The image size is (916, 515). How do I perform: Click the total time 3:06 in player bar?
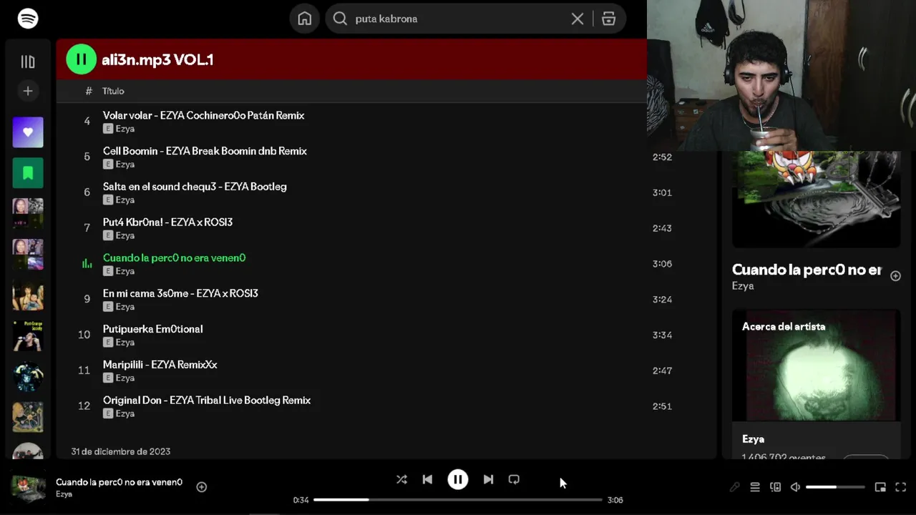[615, 500]
